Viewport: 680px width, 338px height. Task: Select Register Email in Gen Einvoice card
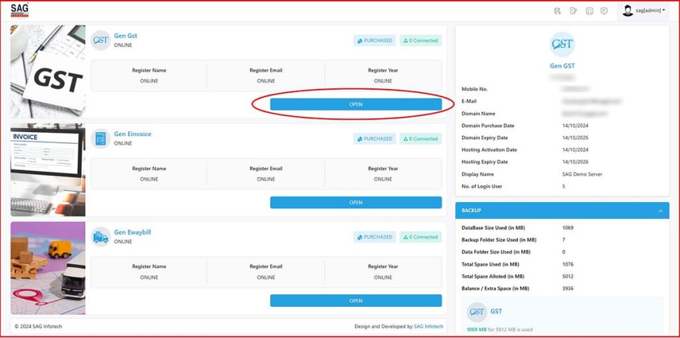[x=266, y=169]
